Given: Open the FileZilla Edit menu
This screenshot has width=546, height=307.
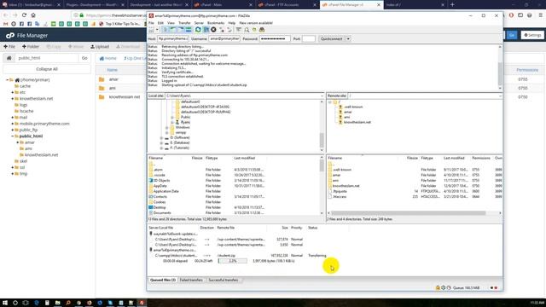Looking at the screenshot, I should 160,23.
